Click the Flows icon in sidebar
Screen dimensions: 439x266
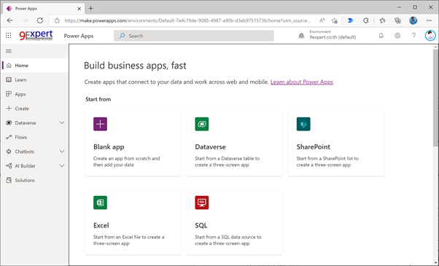9,137
